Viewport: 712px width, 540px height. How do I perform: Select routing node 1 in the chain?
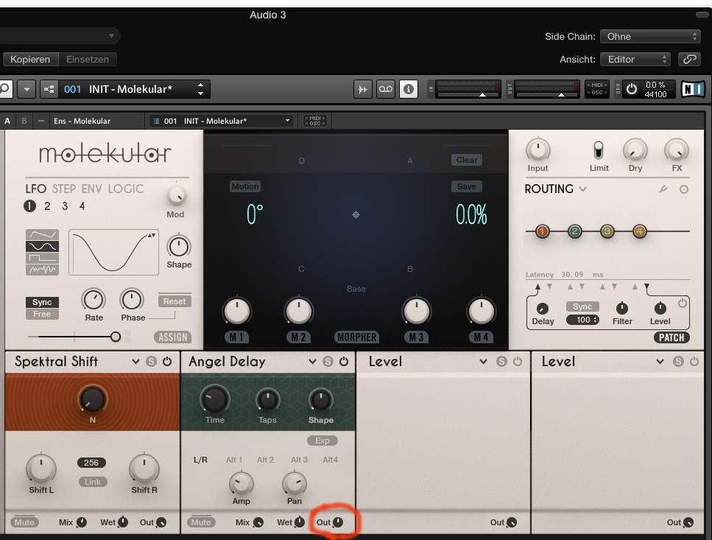[x=543, y=231]
